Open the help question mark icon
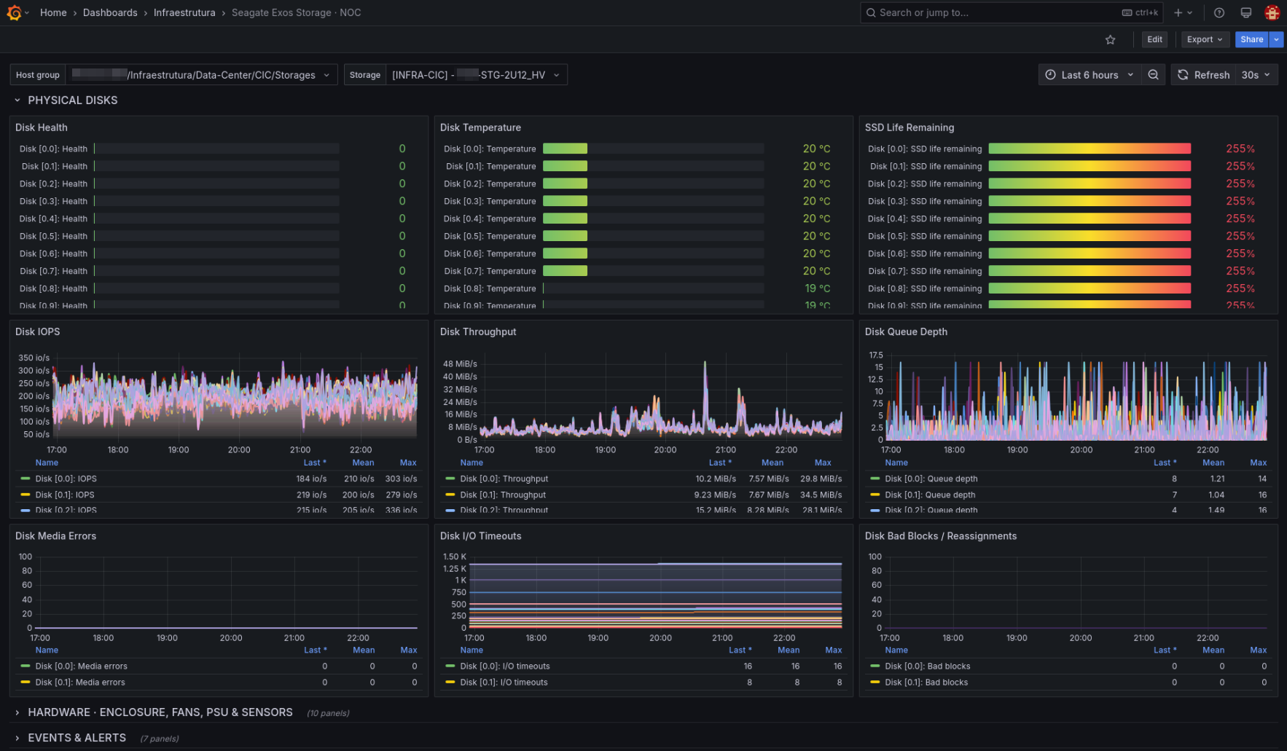This screenshot has width=1287, height=751. coord(1219,12)
